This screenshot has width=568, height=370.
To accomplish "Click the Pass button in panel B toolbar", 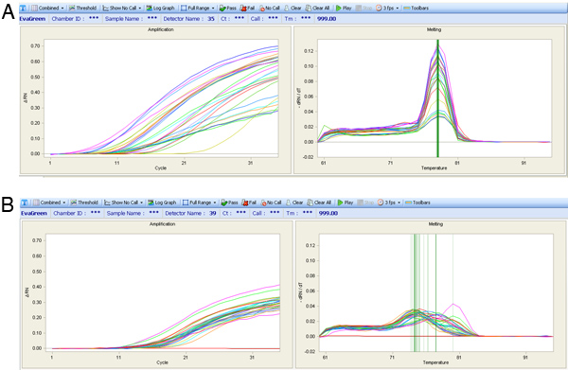I will coord(229,203).
